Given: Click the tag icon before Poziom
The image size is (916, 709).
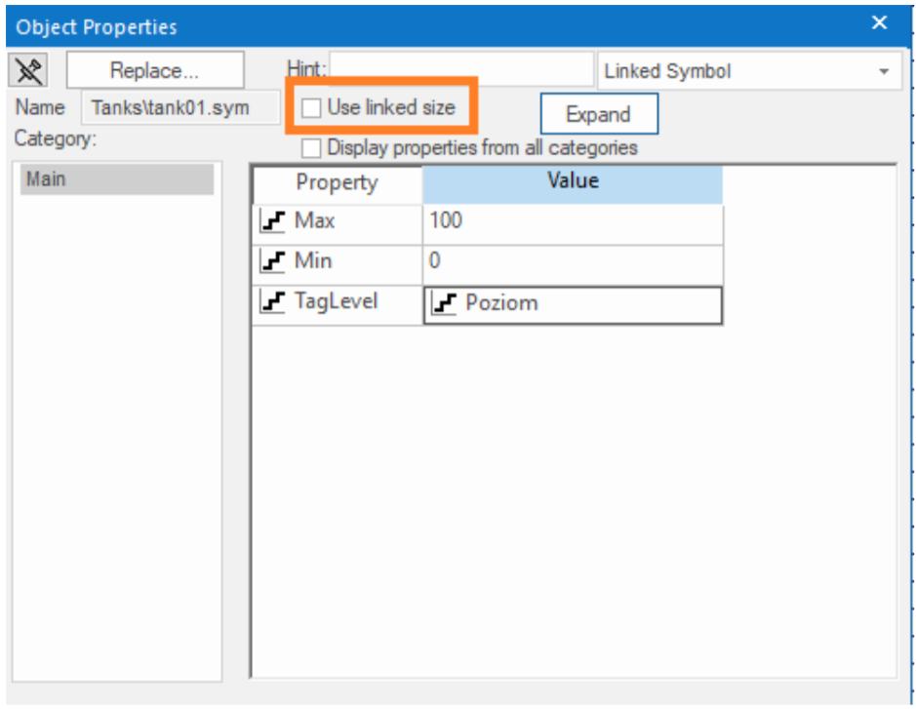Looking at the screenshot, I should (445, 304).
